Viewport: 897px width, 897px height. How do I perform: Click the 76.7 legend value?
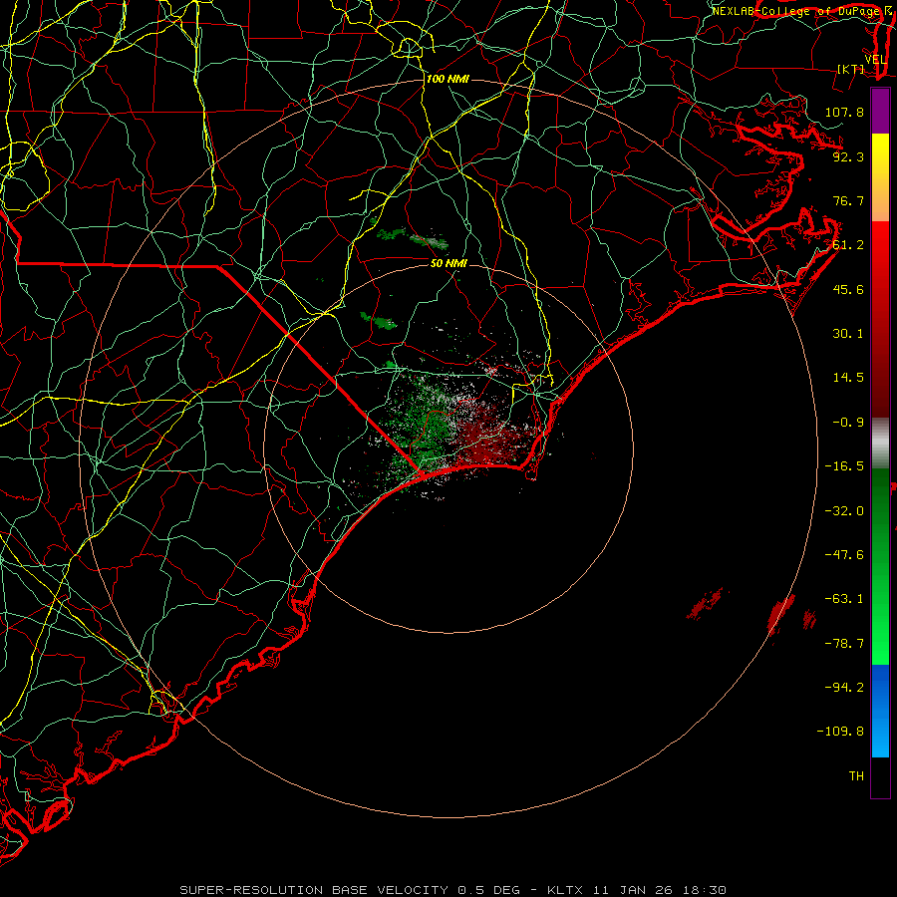(x=848, y=200)
